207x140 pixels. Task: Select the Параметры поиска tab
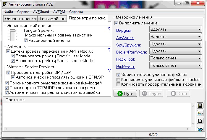pyautogui.click(x=87, y=18)
